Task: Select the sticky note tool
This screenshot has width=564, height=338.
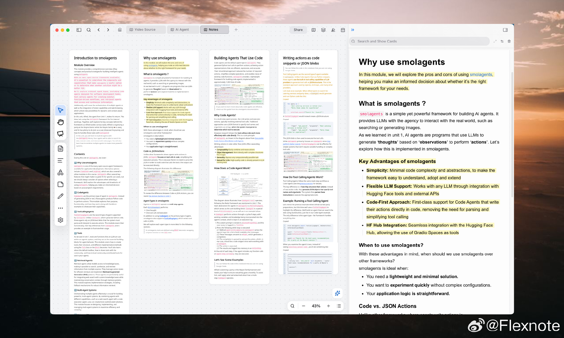Action: click(x=60, y=184)
